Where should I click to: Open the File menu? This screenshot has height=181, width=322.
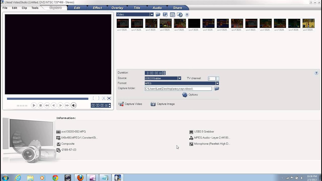point(5,8)
